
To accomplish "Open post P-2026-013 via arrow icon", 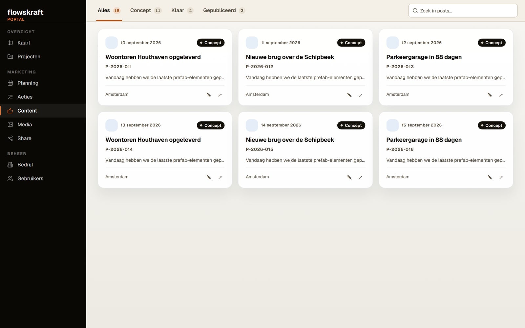I will click(501, 95).
